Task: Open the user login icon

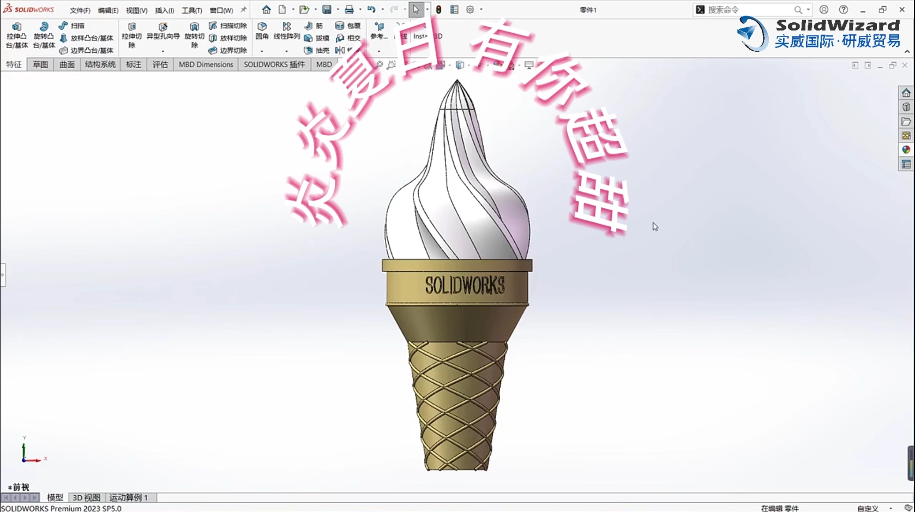Action: pyautogui.click(x=824, y=9)
